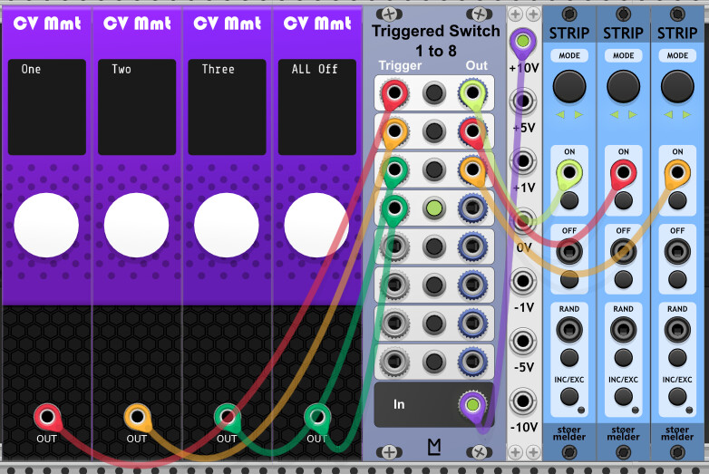Click right mode arrow on third STRIP

(686, 115)
